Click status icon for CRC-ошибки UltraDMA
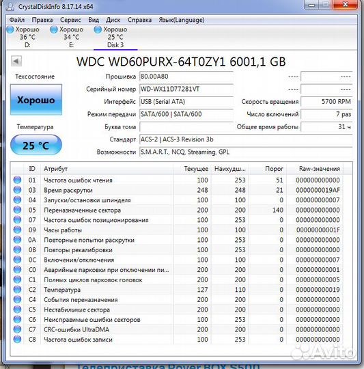Viewport: 364px width, 369px height. pos(17,329)
